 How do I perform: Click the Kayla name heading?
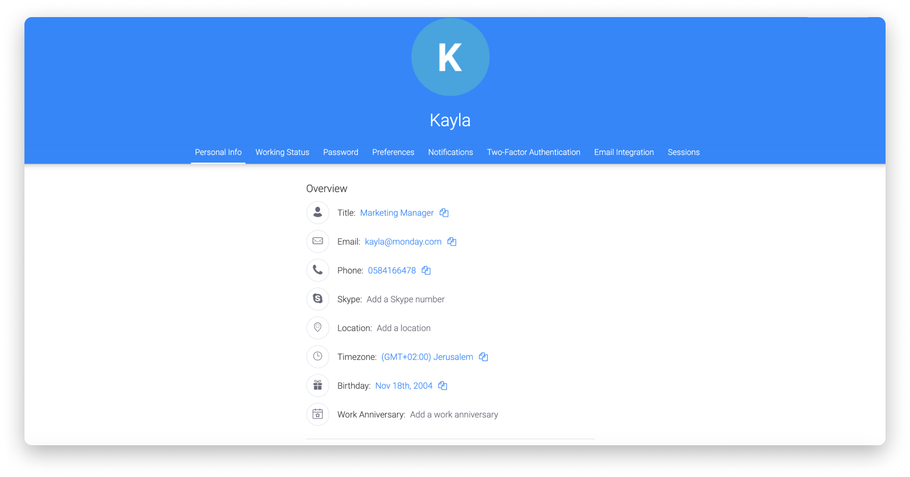click(x=450, y=120)
